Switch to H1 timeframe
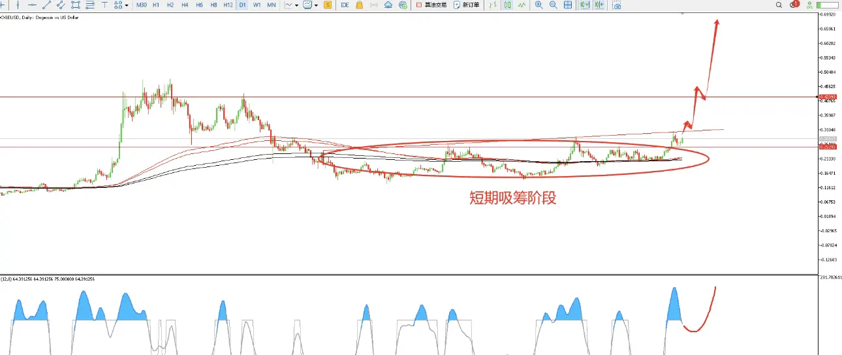The image size is (842, 355). [x=156, y=5]
